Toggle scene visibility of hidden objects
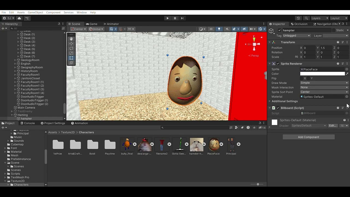The width and height of the screenshot is (350, 197). 244,29
